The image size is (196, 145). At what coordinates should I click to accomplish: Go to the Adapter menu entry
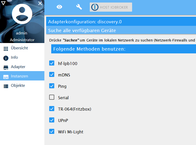coord(18,67)
